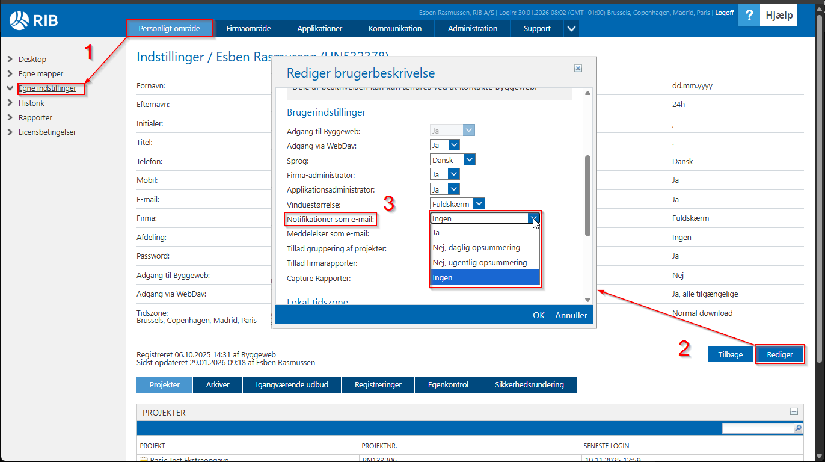Collapse the Egne indstillinger chevron

(x=10, y=88)
